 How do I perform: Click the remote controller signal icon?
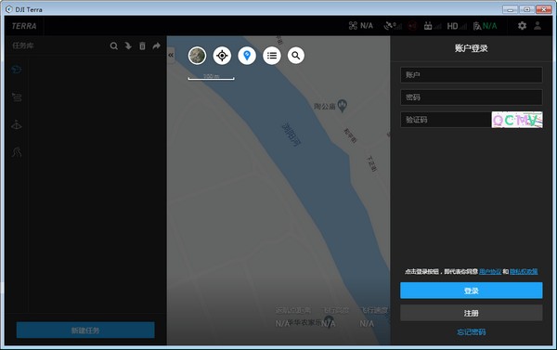click(x=433, y=26)
